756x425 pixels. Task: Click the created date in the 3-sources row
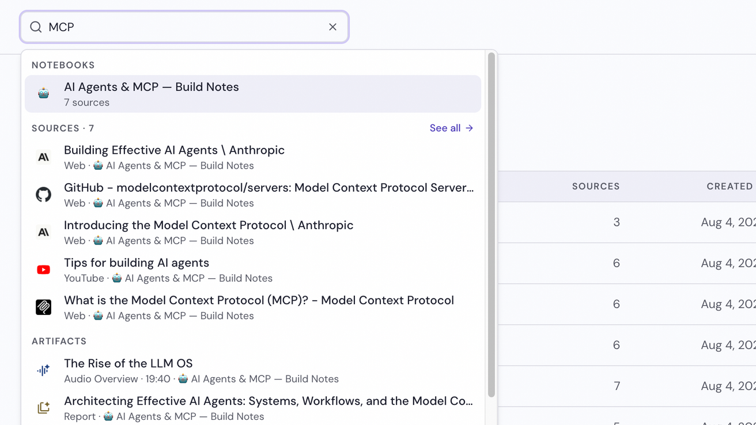click(728, 222)
